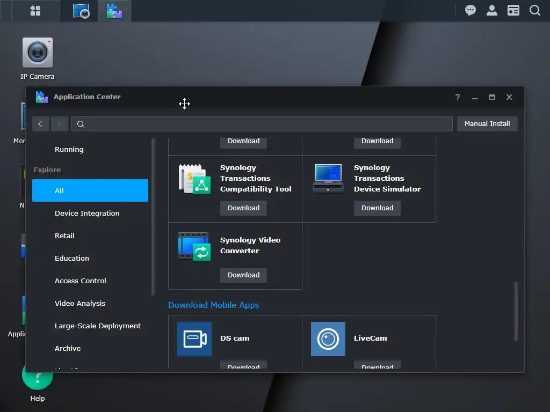Click Synology Video Converter title
550x412 pixels.
(x=250, y=246)
